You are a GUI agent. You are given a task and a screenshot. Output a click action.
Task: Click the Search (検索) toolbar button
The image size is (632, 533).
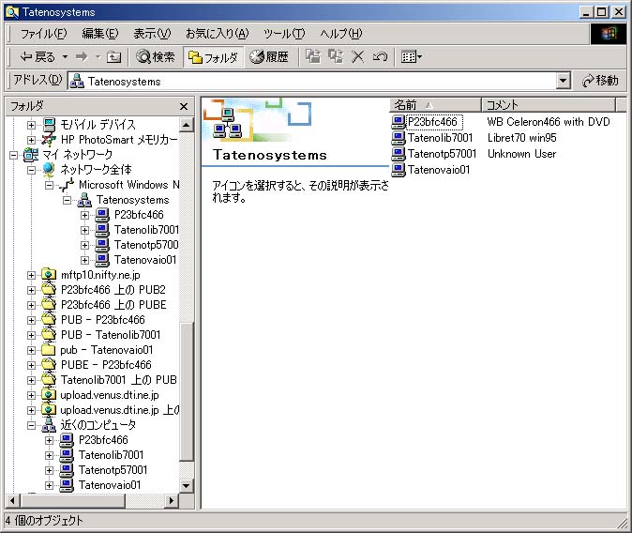coord(156,57)
